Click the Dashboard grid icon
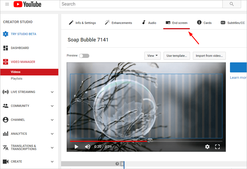 click(6, 48)
